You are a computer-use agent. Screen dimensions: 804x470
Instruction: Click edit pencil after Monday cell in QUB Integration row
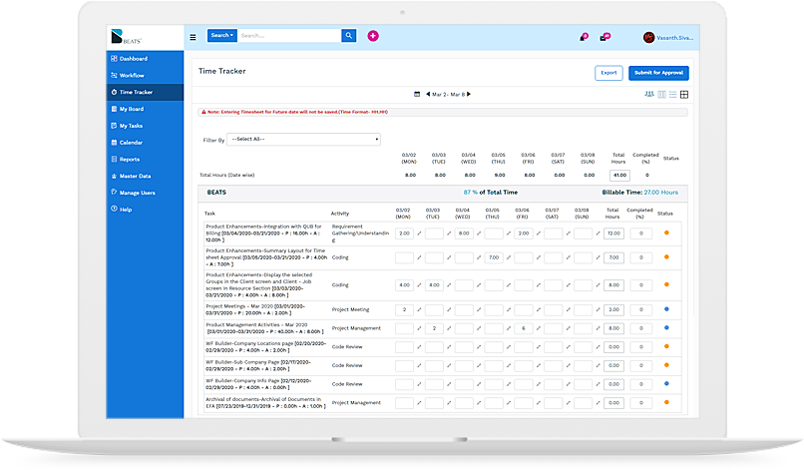click(x=419, y=234)
